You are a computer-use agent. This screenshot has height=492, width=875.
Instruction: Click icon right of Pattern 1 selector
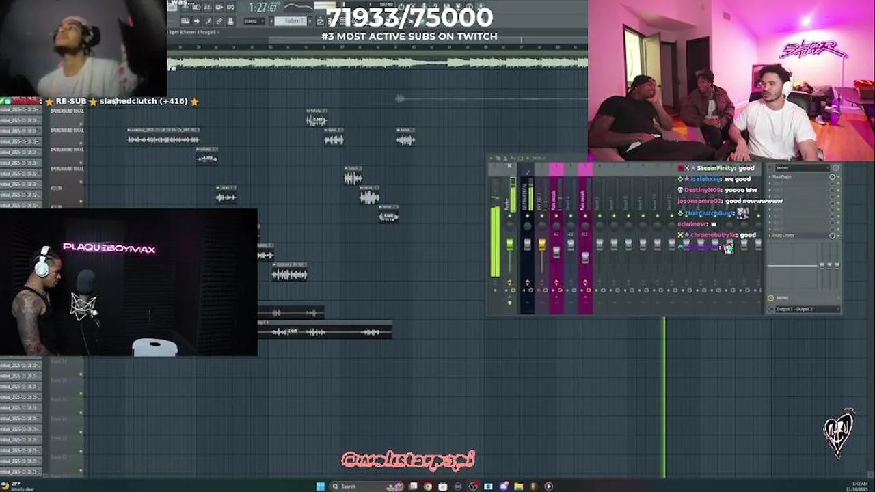point(310,21)
